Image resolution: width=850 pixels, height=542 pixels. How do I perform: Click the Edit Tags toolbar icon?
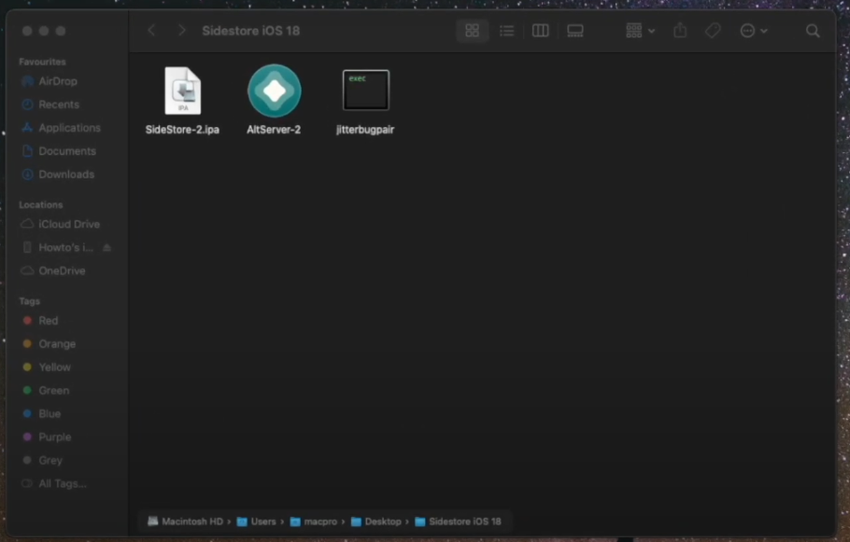(x=713, y=31)
